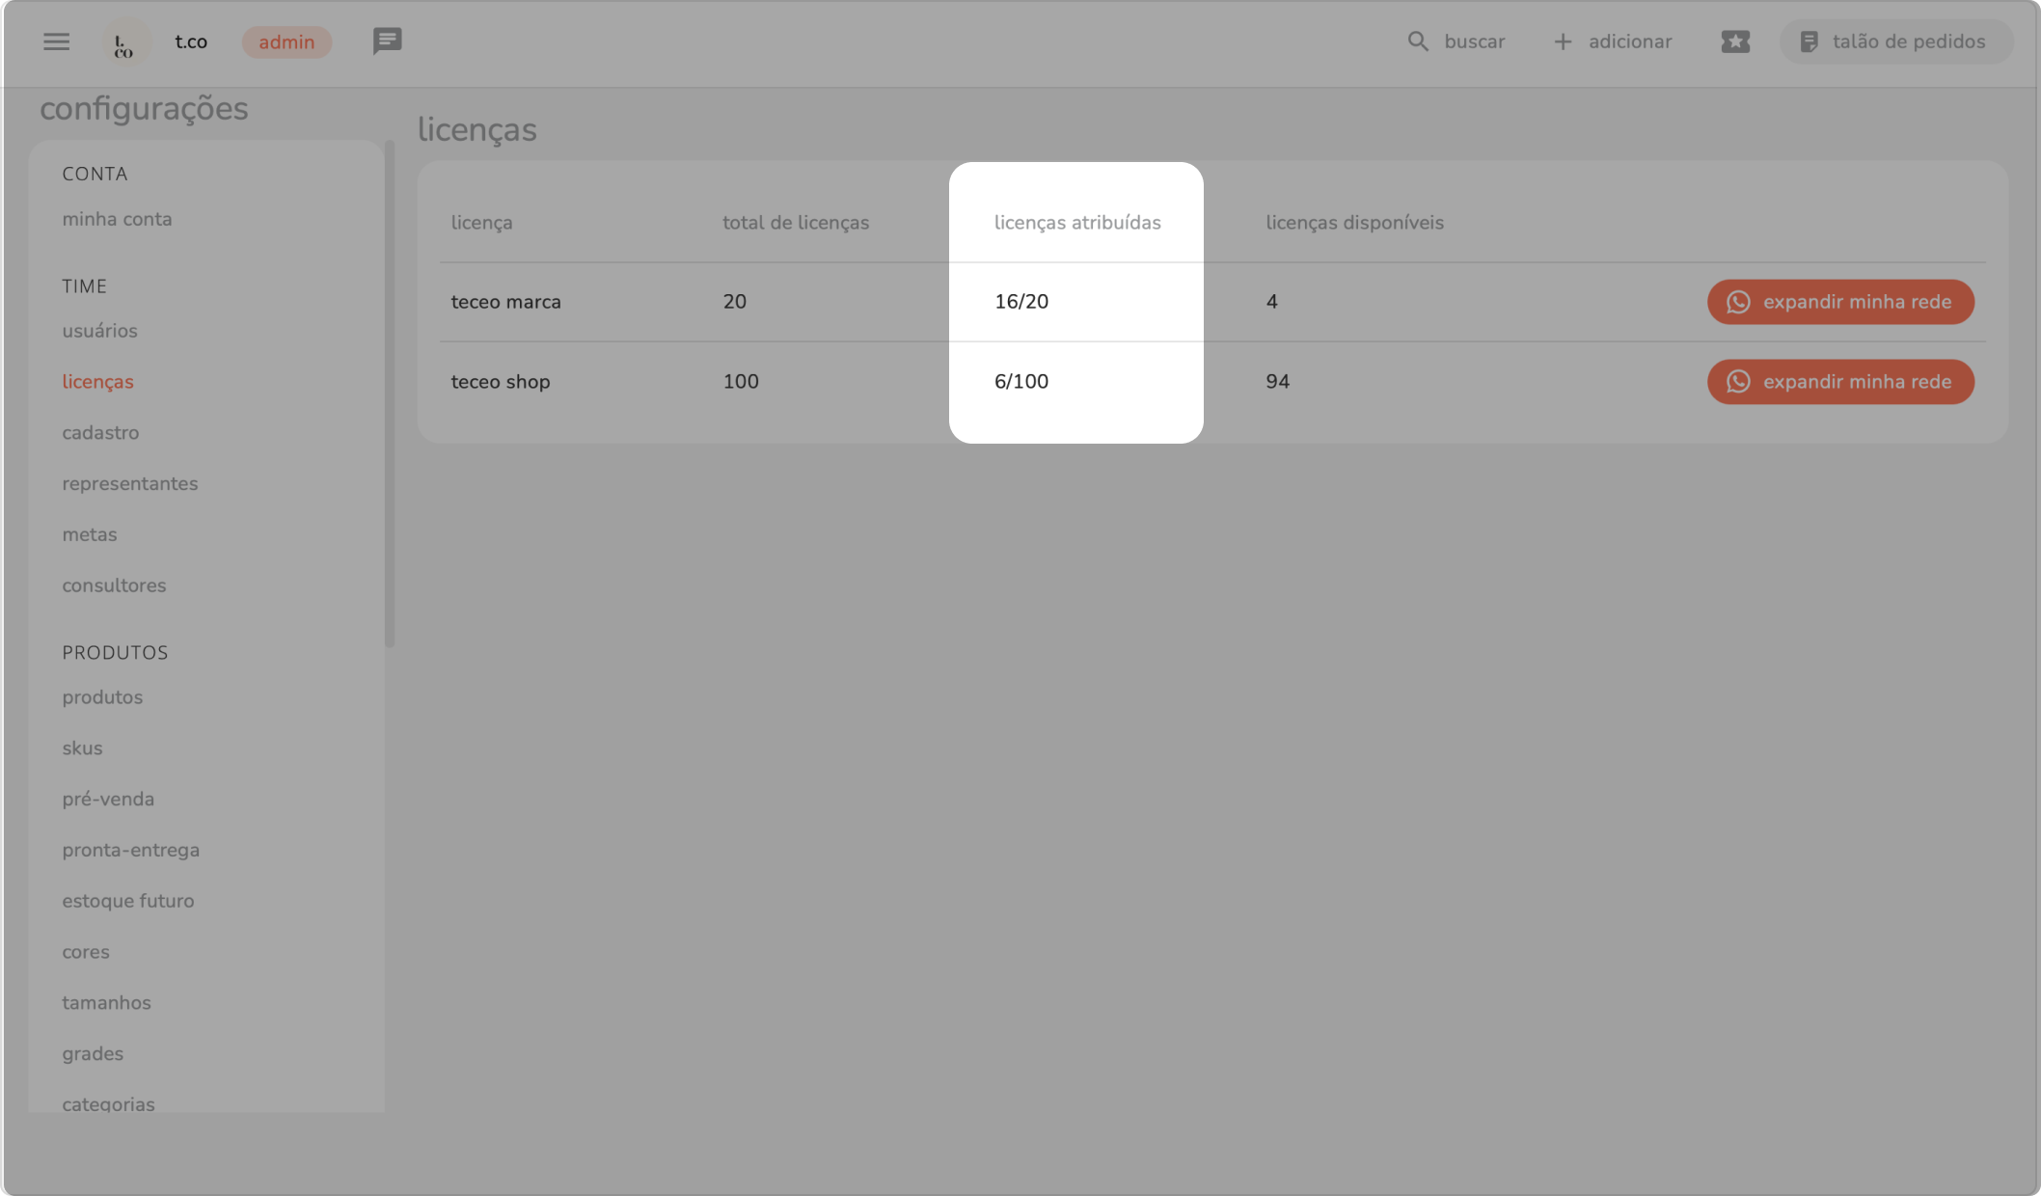This screenshot has width=2041, height=1196.
Task: Open the cores settings link
Action: 85,952
